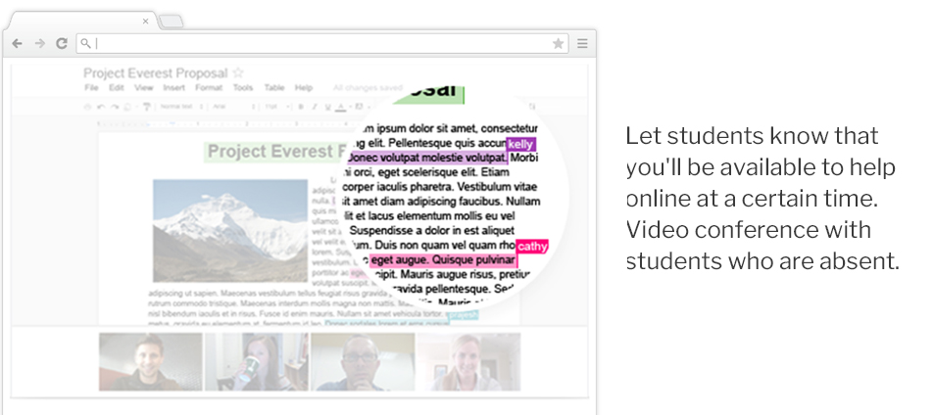Toggle bold formatting in the toolbar

(x=300, y=106)
